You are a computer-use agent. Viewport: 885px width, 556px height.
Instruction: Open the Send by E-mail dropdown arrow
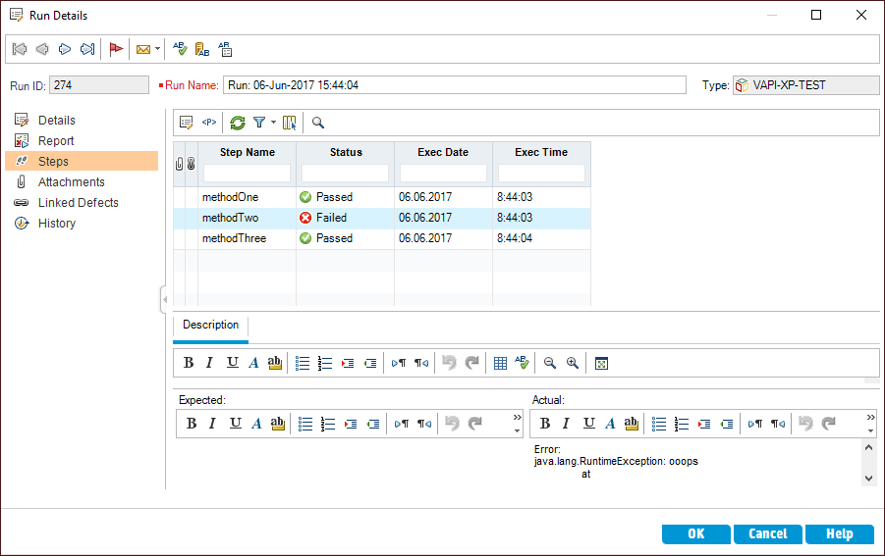point(157,48)
